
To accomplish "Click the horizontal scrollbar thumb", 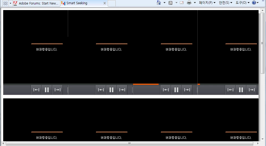I will click(130, 143).
